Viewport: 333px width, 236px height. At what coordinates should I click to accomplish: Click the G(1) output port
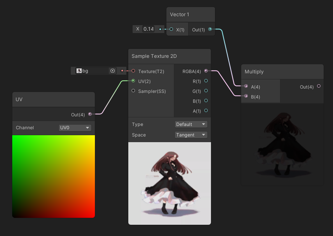[206, 91]
